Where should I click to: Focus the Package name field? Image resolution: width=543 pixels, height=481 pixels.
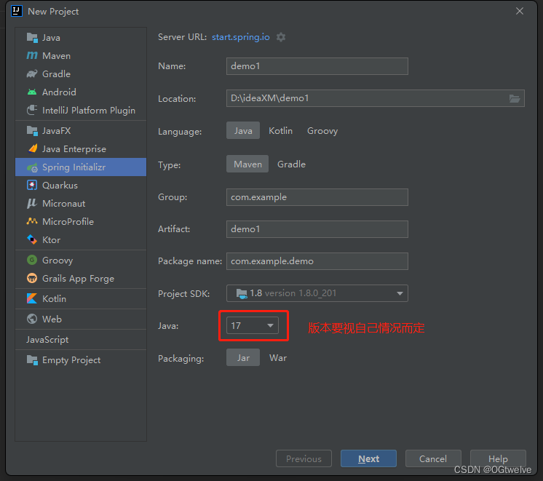pos(317,261)
